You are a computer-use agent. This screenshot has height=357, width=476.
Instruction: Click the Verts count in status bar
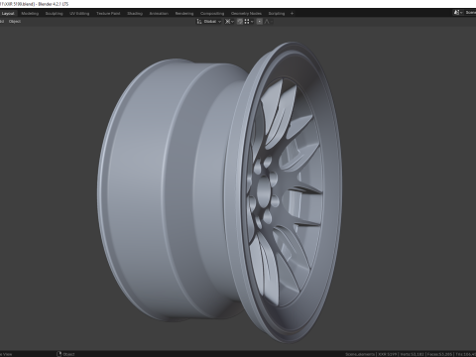click(412, 354)
